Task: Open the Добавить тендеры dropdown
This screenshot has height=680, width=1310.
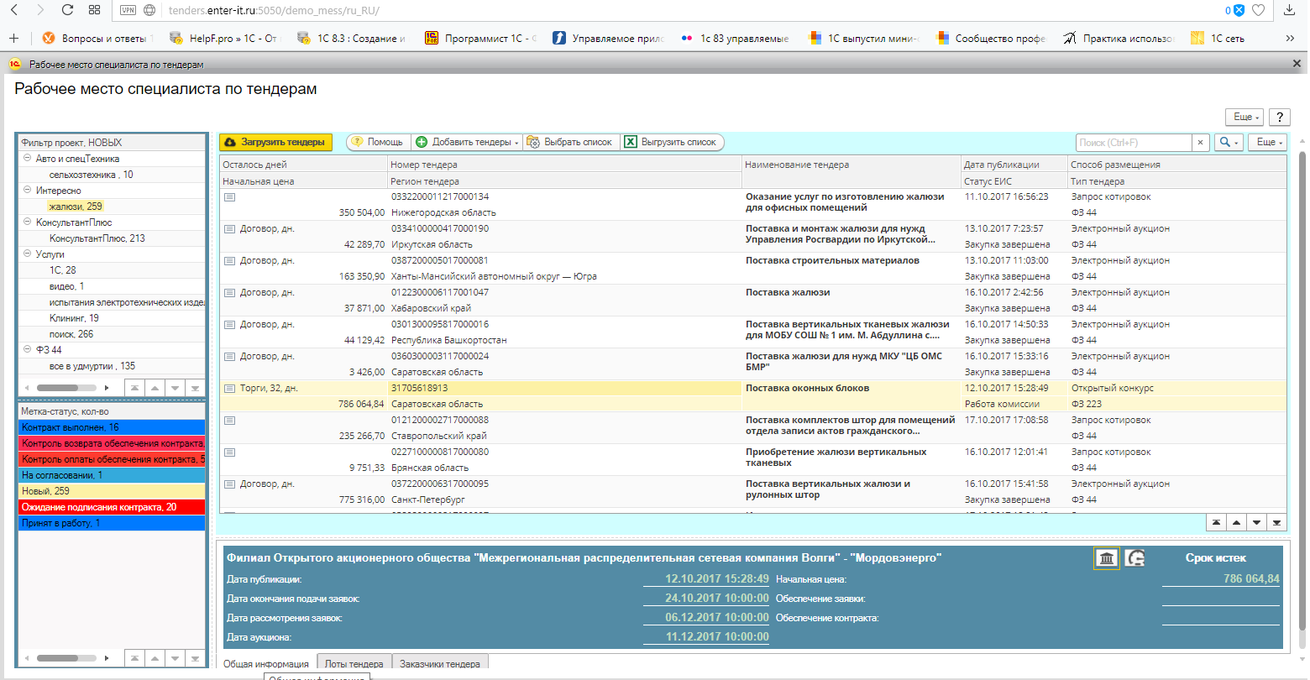Action: point(468,143)
